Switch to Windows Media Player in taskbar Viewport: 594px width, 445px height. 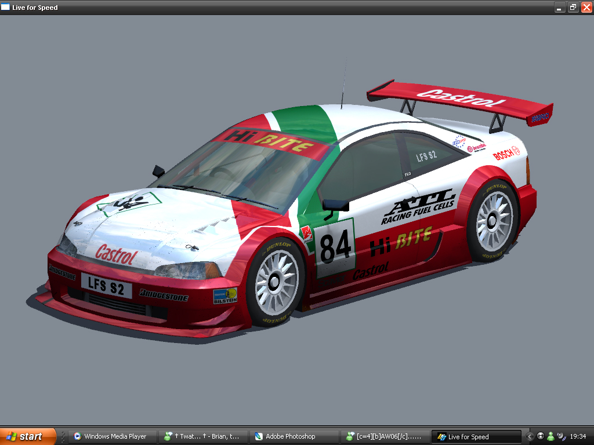coord(113,436)
